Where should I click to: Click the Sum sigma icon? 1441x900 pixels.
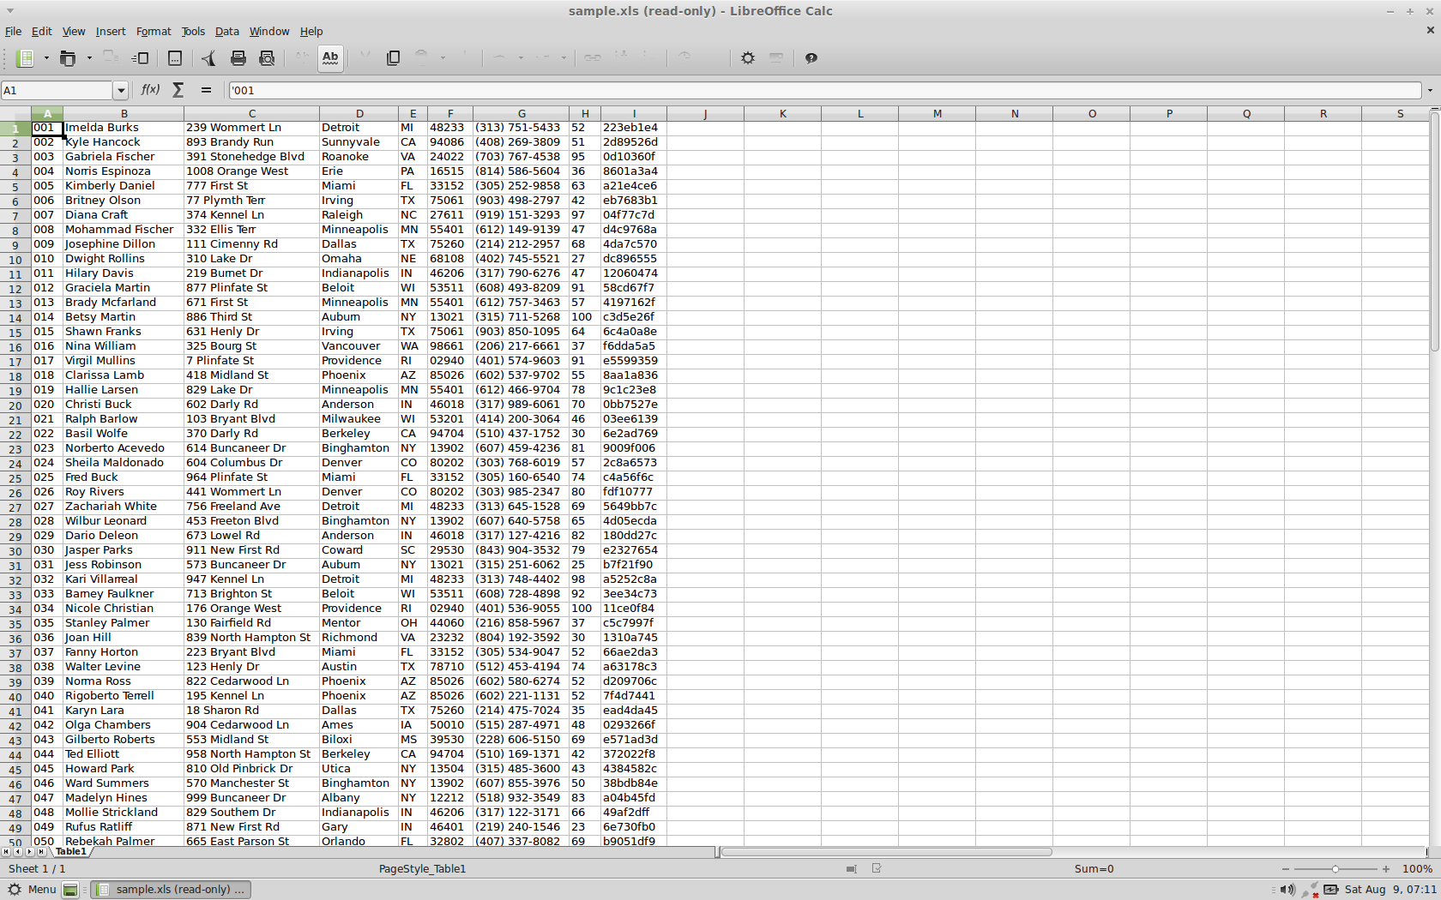pos(178,90)
